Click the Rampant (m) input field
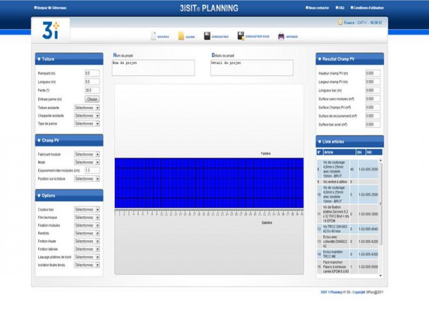429x321 pixels. click(x=92, y=73)
